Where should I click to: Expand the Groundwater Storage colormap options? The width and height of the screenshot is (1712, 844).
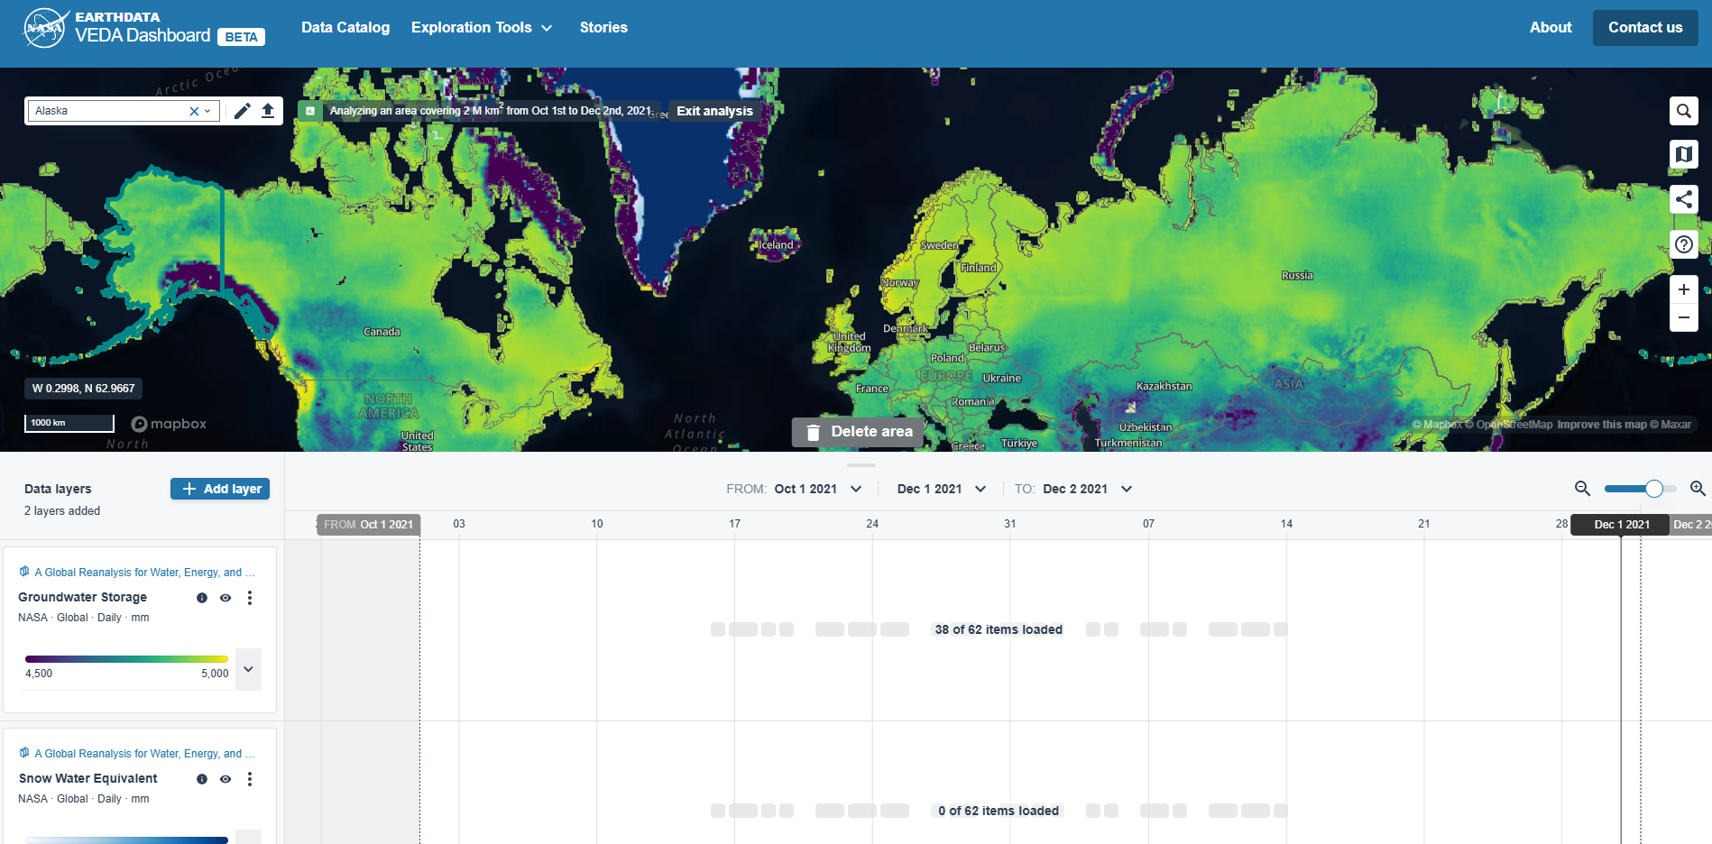tap(248, 669)
